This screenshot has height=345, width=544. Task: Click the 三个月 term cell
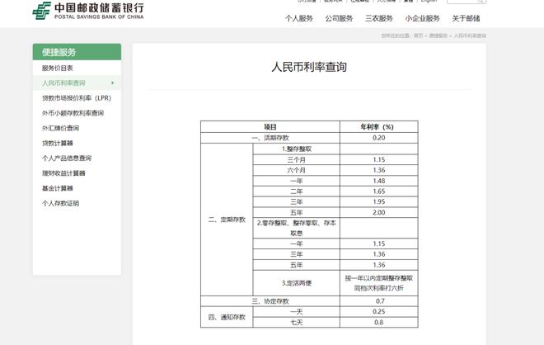[297, 160]
